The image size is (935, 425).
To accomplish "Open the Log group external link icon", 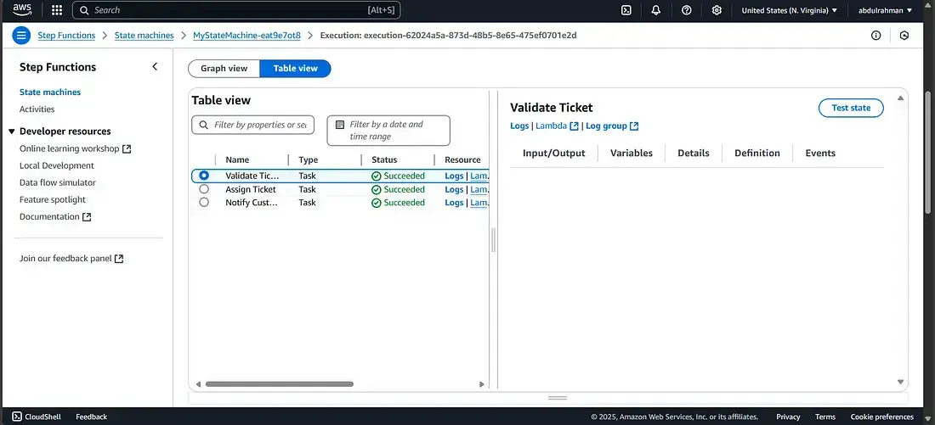I will pyautogui.click(x=634, y=126).
